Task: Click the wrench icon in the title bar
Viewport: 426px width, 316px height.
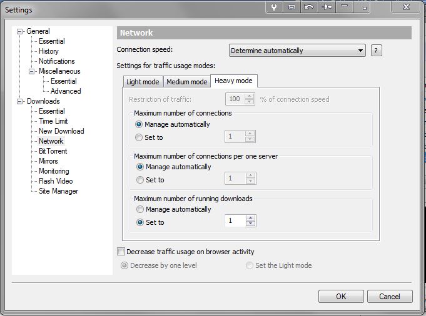Action: pos(273,7)
